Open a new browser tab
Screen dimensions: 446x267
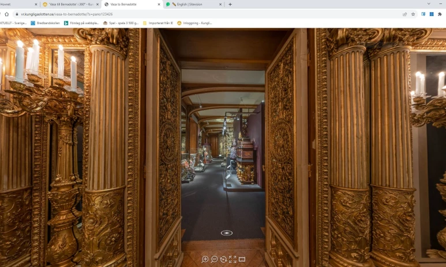pyautogui.click(x=230, y=4)
